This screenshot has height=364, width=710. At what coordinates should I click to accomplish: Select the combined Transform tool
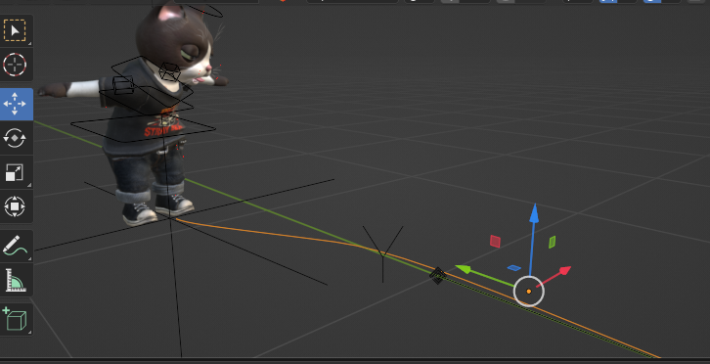(15, 206)
